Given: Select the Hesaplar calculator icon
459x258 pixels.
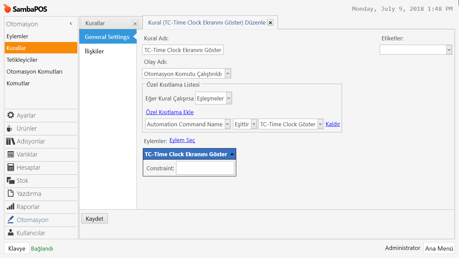Looking at the screenshot, I should click(x=10, y=168).
